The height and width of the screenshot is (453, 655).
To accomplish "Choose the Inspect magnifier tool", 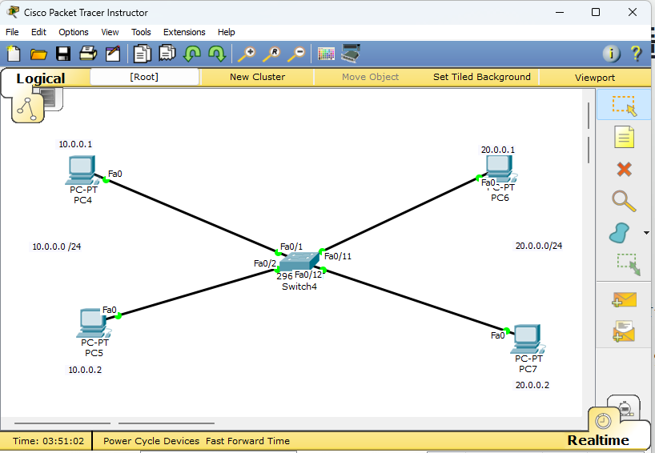I will 624,201.
